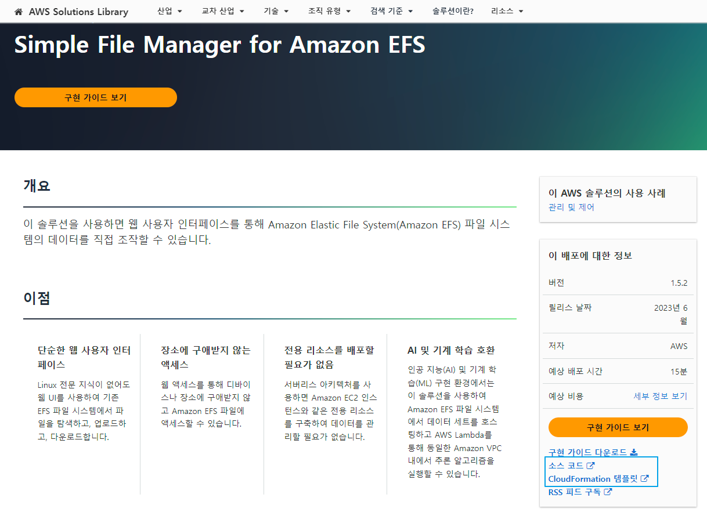This screenshot has width=707, height=516.
Task: Click the 이점 section heading
Action: click(x=37, y=298)
